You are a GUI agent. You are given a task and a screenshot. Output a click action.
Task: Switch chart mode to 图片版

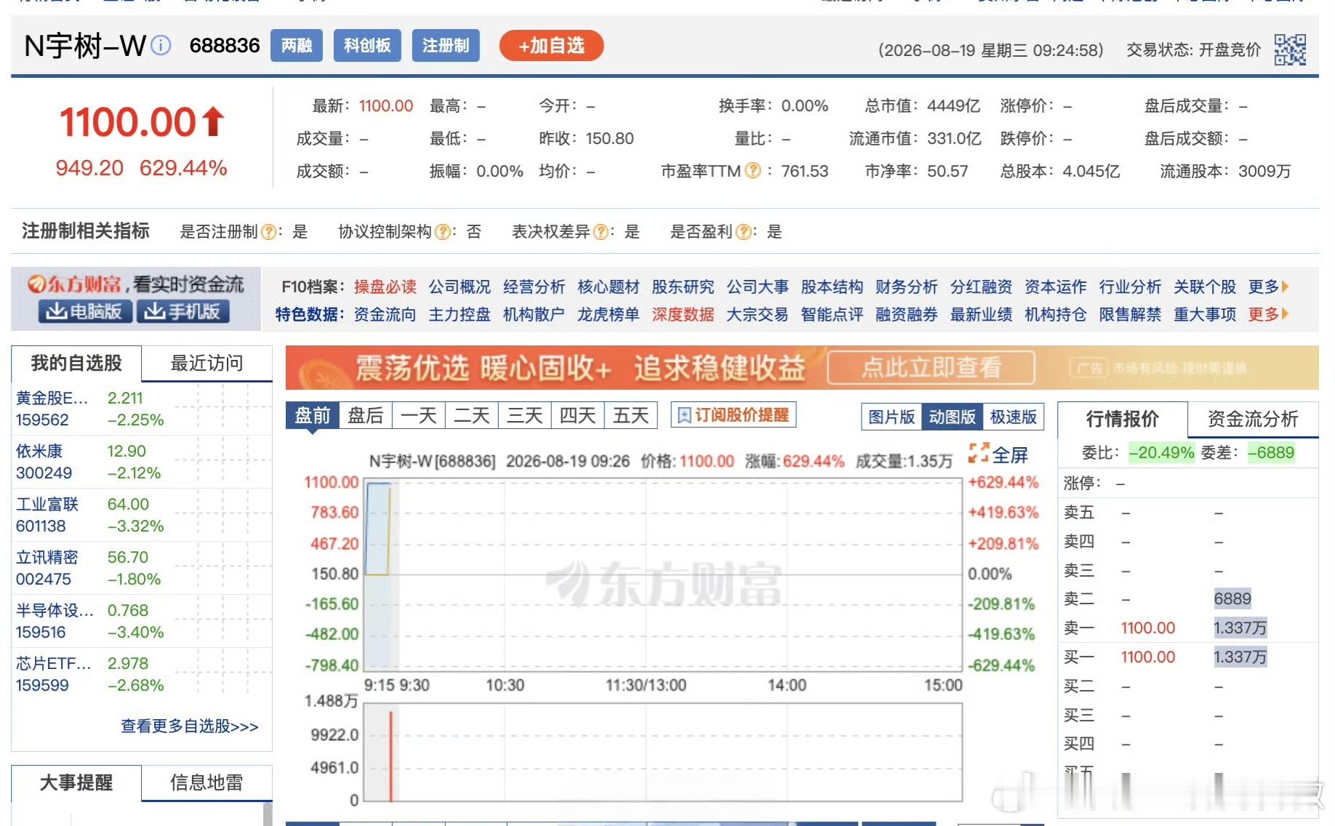pos(891,417)
